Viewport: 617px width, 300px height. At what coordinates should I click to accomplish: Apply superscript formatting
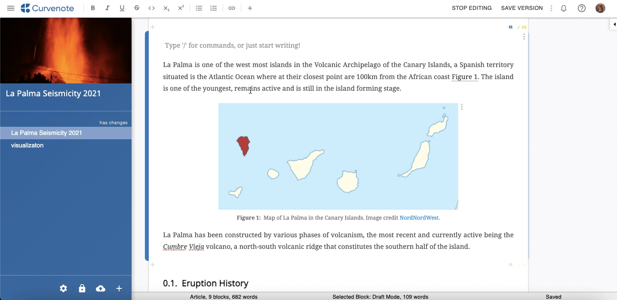coord(181,8)
